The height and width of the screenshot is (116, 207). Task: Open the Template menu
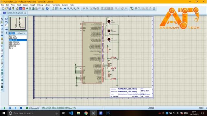(56, 5)
